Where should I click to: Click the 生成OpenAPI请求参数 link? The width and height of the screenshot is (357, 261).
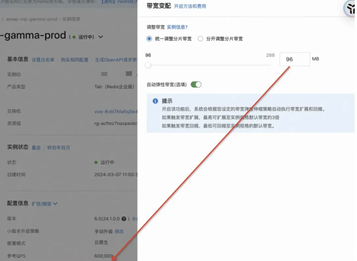(116, 60)
